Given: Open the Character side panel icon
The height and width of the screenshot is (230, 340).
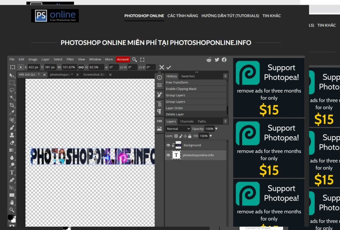Looking at the screenshot, I should 159,104.
